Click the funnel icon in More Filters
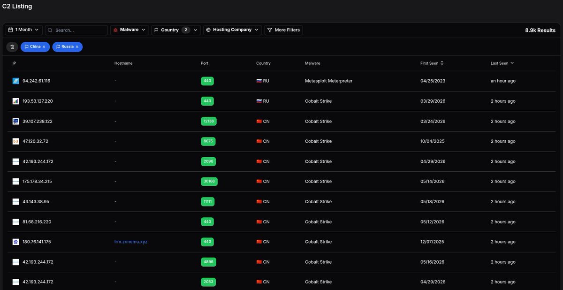This screenshot has height=290, width=563. (270, 30)
